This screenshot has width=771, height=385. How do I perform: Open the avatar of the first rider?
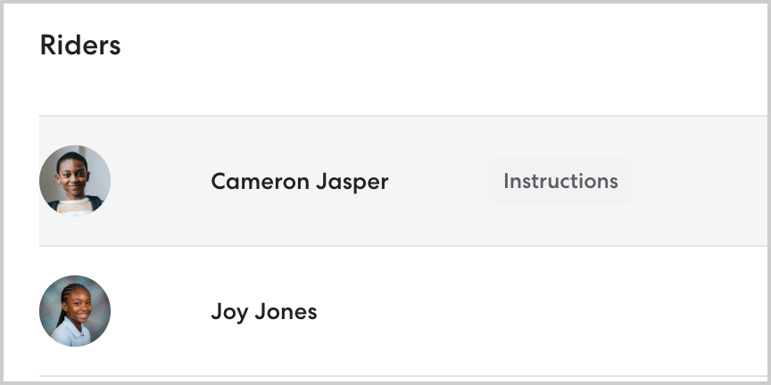pyautogui.click(x=75, y=181)
